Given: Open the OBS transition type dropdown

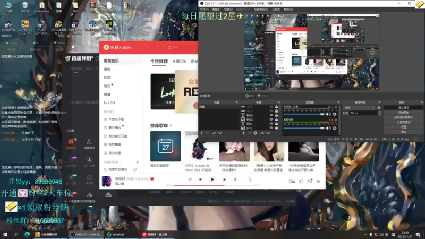Looking at the screenshot, I should click(360, 108).
